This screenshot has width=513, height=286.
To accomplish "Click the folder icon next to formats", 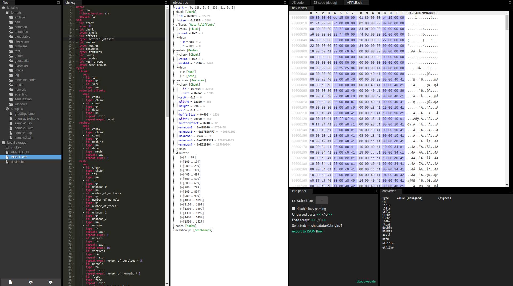I will point(7,13).
